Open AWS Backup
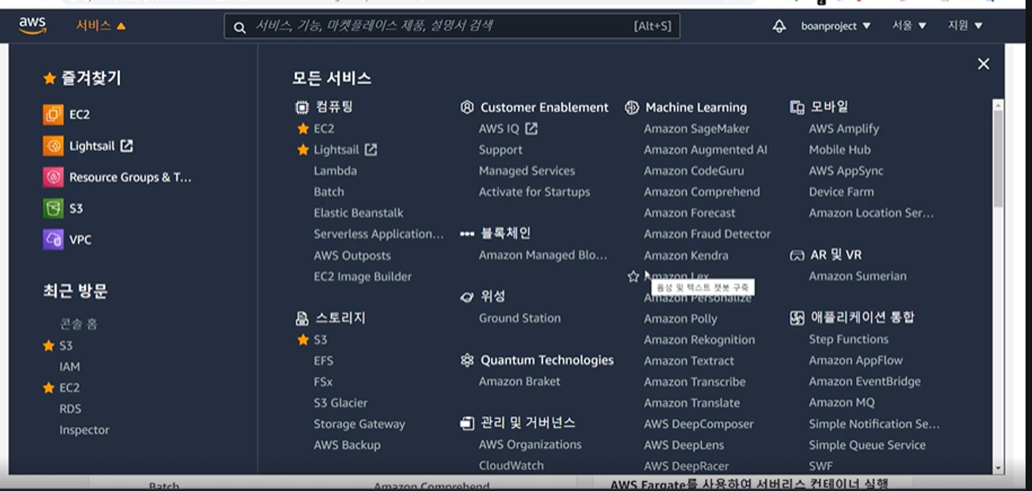 (x=346, y=445)
